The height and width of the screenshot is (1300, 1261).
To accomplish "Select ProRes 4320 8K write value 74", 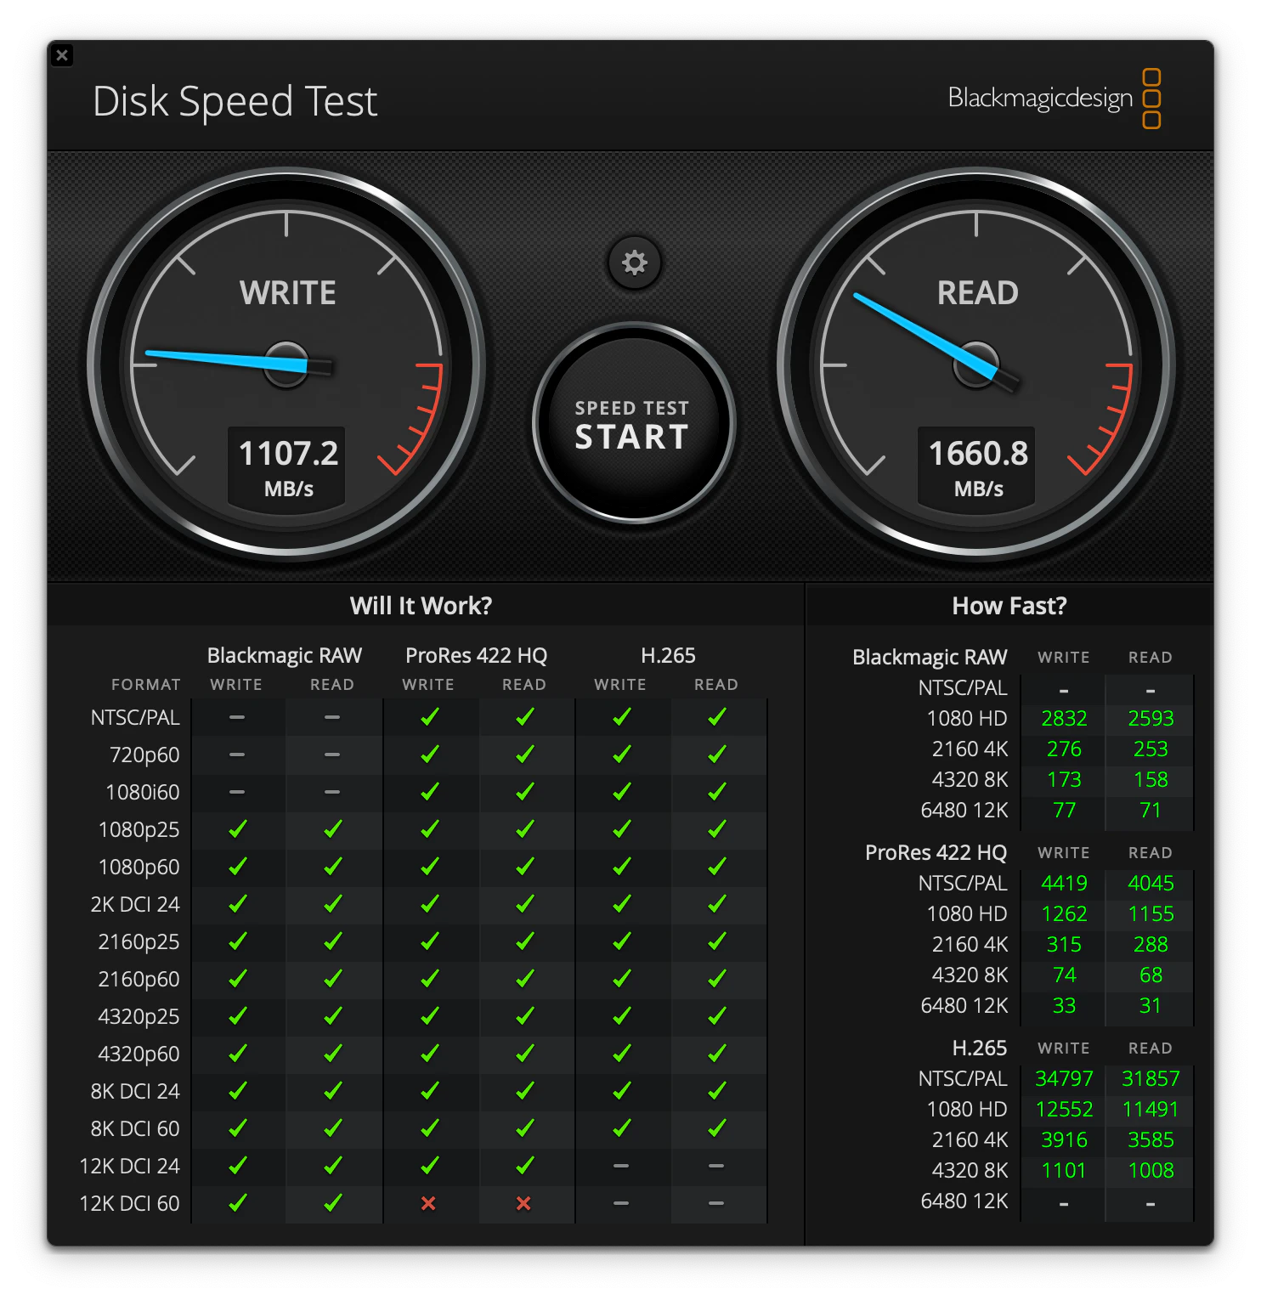I will 1064,975.
